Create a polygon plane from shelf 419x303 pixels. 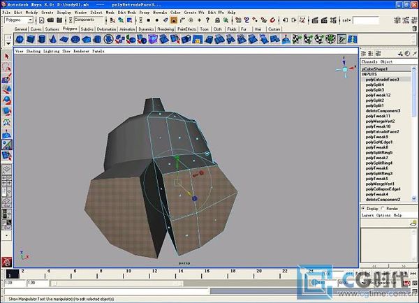coord(64,39)
